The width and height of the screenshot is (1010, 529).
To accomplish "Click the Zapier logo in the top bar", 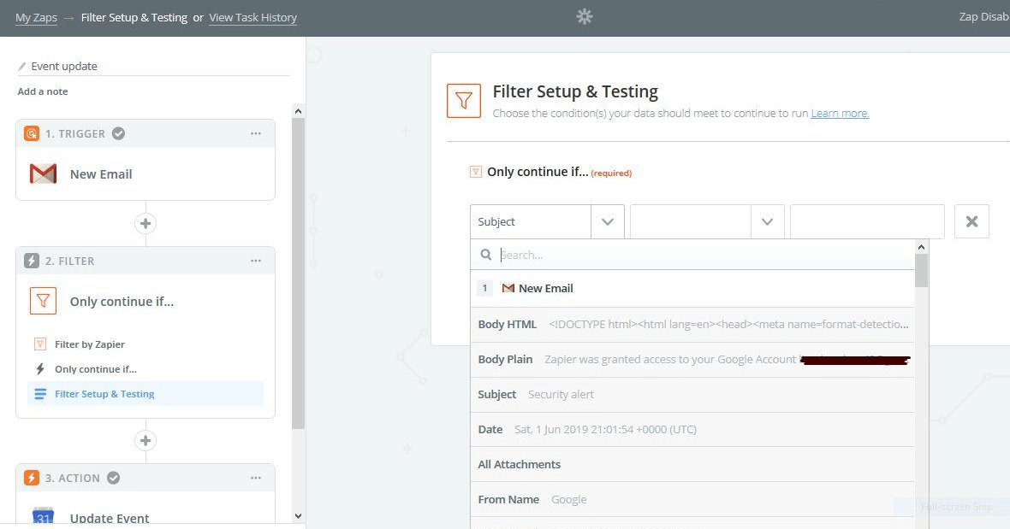I will click(585, 16).
